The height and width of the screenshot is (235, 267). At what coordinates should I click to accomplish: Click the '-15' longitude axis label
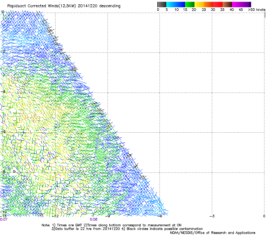coord(3,216)
